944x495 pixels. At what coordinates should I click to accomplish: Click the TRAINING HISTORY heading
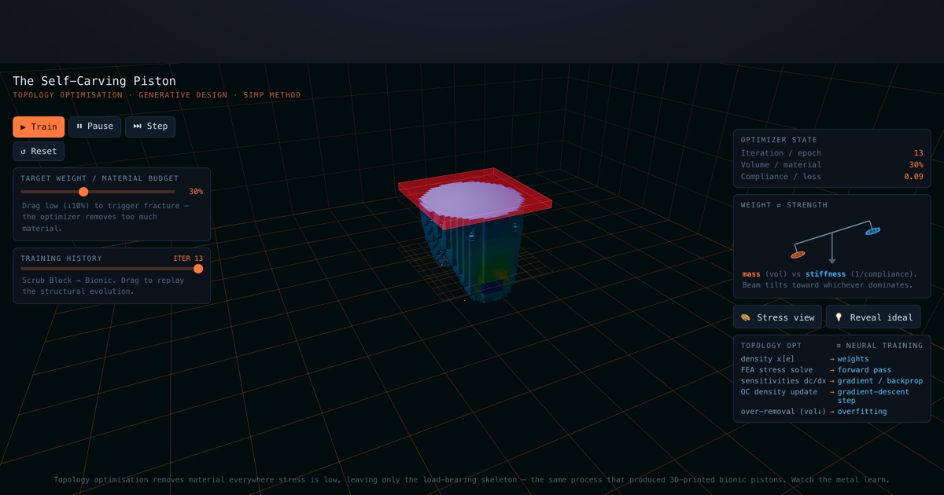point(61,258)
